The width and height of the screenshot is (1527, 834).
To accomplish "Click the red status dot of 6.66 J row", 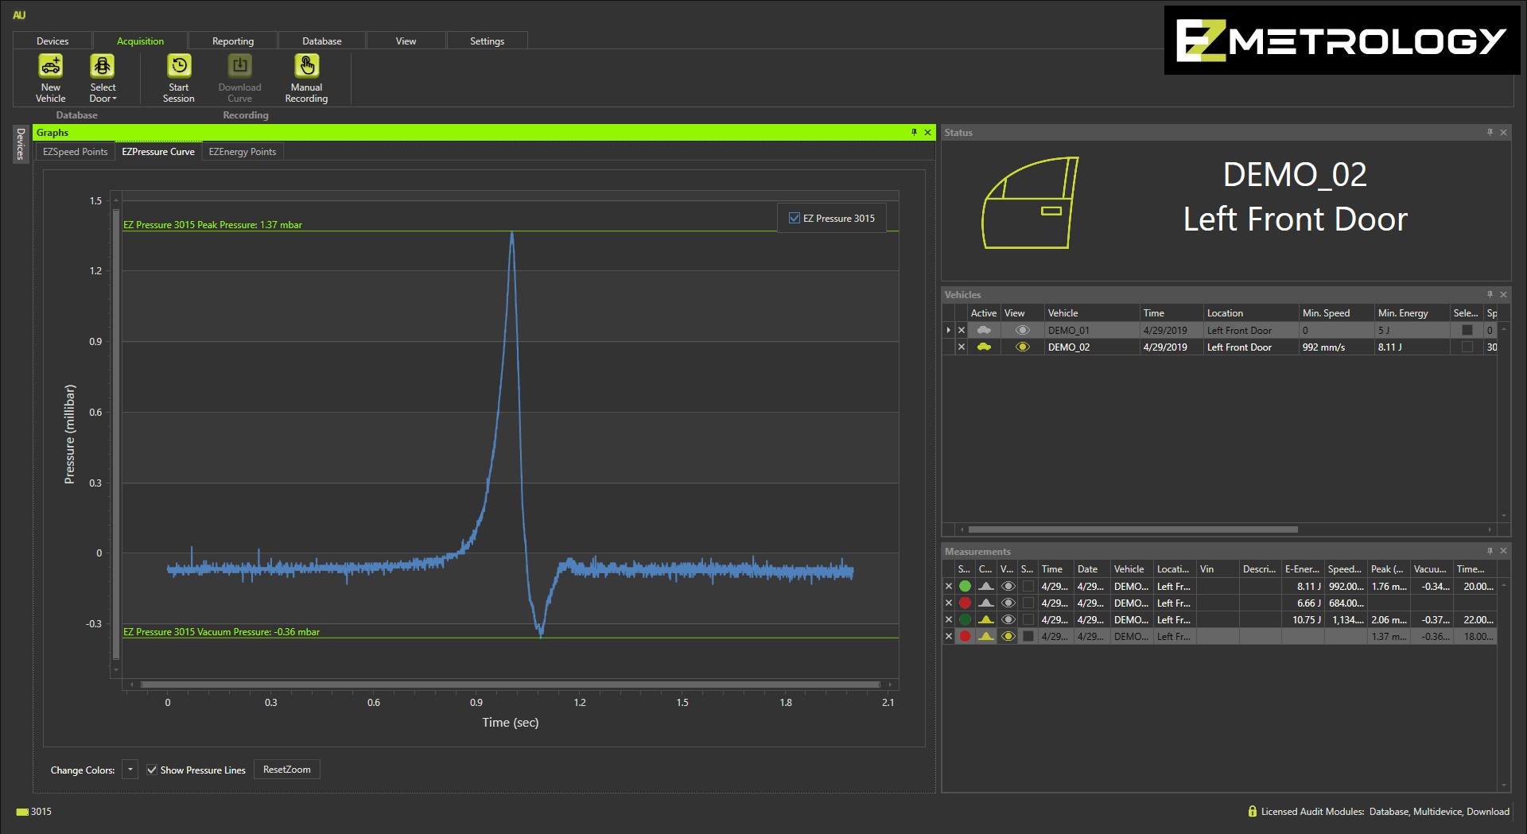I will pos(965,603).
